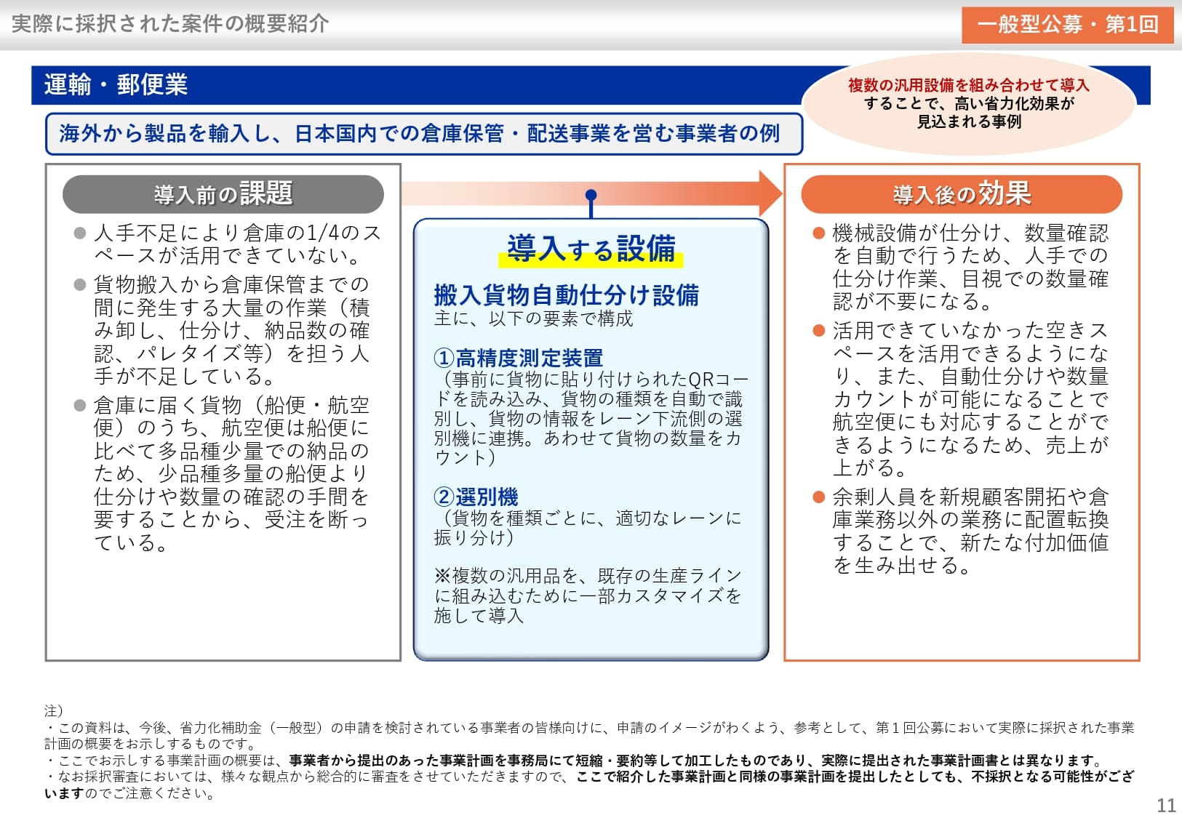Click the bullet 人手不足により倉庫の1/4のスペース
1182x818 pixels.
(229, 244)
